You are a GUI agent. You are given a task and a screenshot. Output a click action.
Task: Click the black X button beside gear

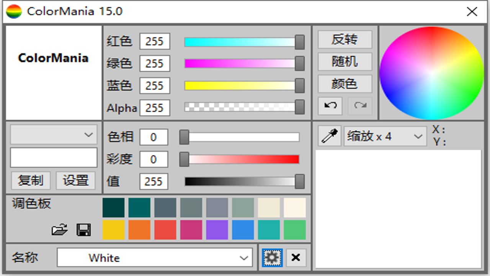296,258
